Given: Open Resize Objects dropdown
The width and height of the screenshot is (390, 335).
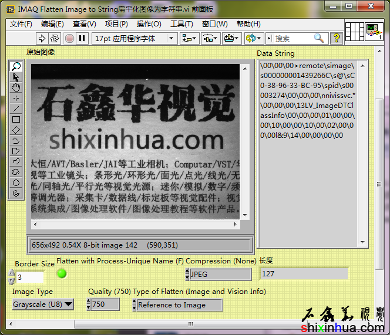Looking at the screenshot, I should (231, 39).
